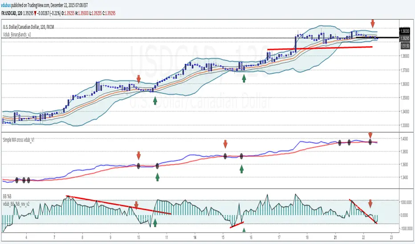Click the second green up arrow in price chart

[x=244, y=79]
